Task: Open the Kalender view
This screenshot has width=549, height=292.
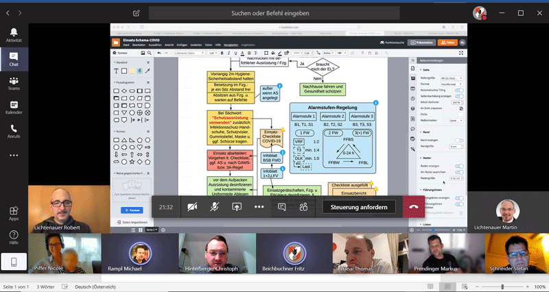Action: 14,108
